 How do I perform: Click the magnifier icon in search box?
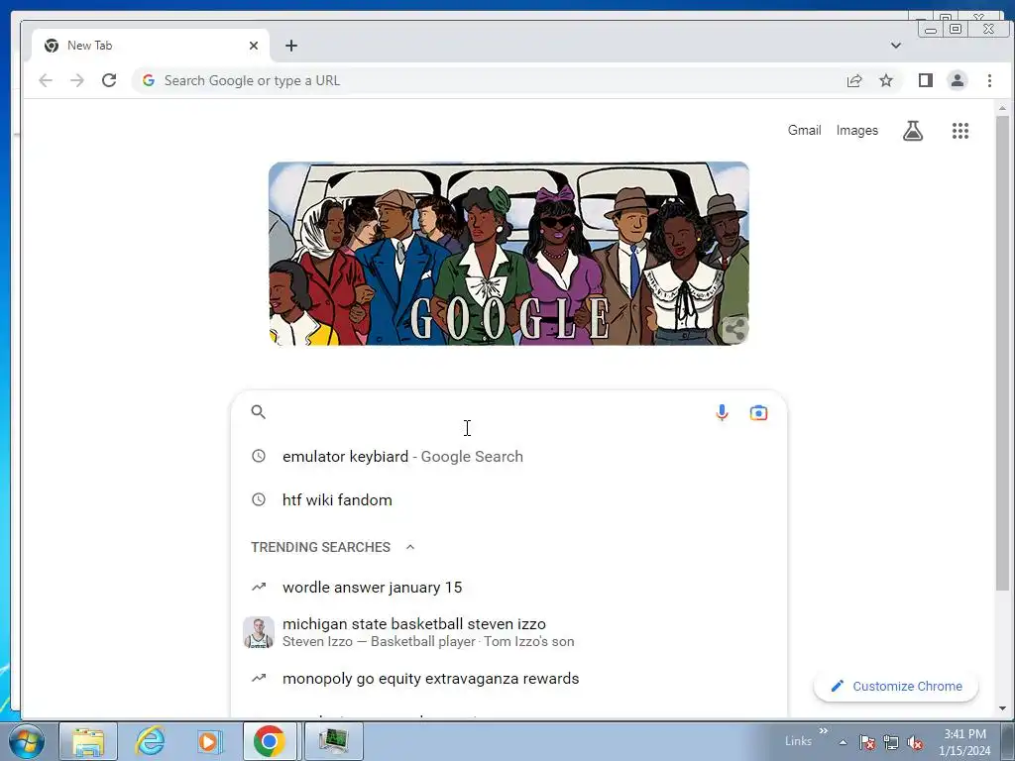(259, 411)
